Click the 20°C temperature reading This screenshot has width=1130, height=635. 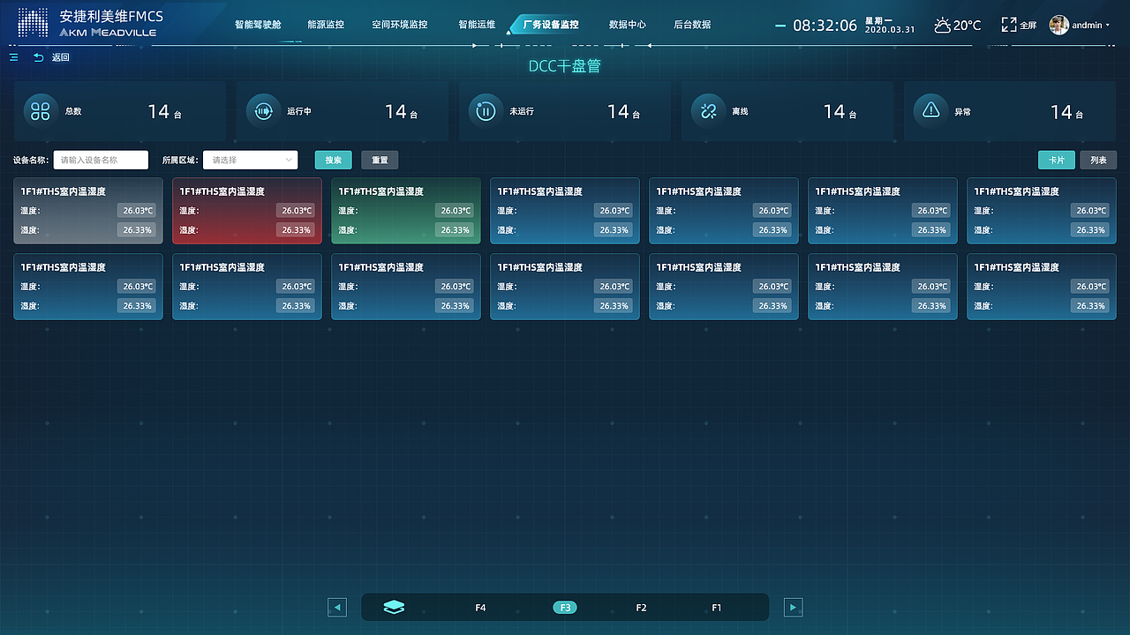(x=968, y=26)
